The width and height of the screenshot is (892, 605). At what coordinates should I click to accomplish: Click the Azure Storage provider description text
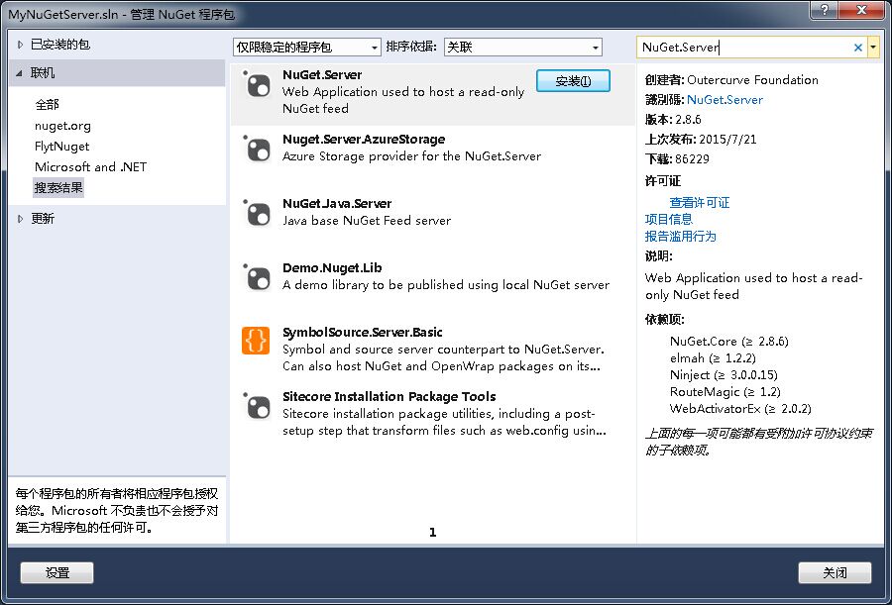(411, 155)
